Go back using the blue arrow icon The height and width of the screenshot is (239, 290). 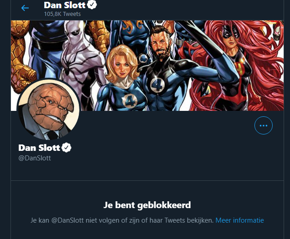[x=25, y=8]
